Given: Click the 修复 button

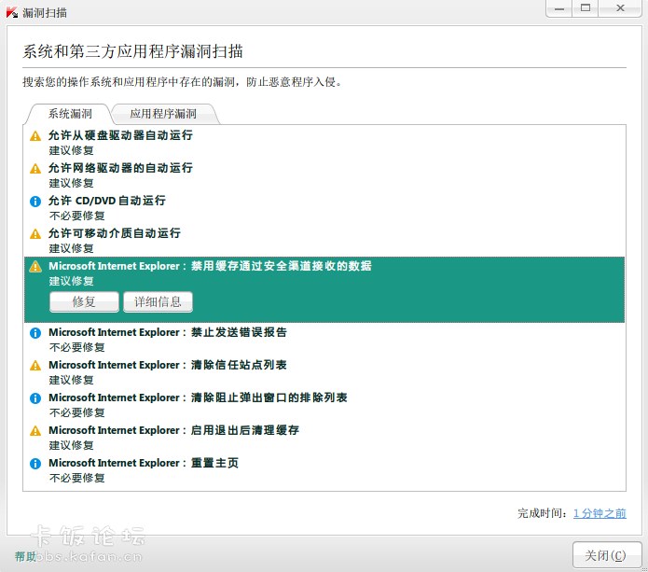Looking at the screenshot, I should click(84, 302).
